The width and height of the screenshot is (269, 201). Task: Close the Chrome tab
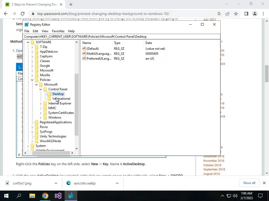pyautogui.click(x=61, y=5)
